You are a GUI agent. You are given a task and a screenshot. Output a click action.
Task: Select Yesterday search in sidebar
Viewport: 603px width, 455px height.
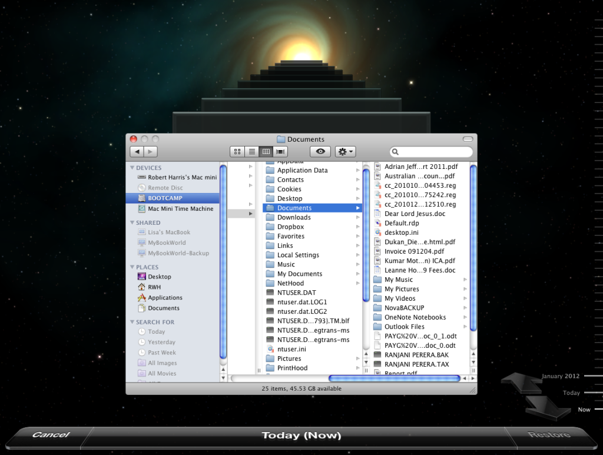point(157,341)
